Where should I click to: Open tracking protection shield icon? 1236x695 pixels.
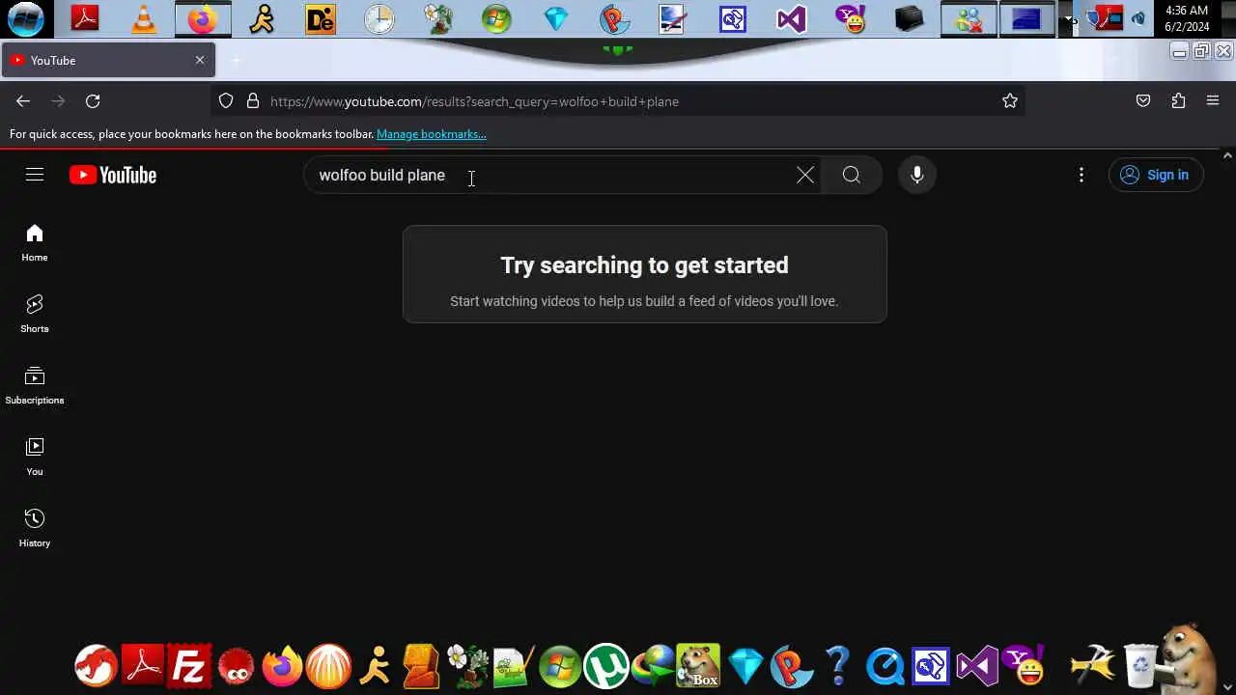(x=226, y=101)
